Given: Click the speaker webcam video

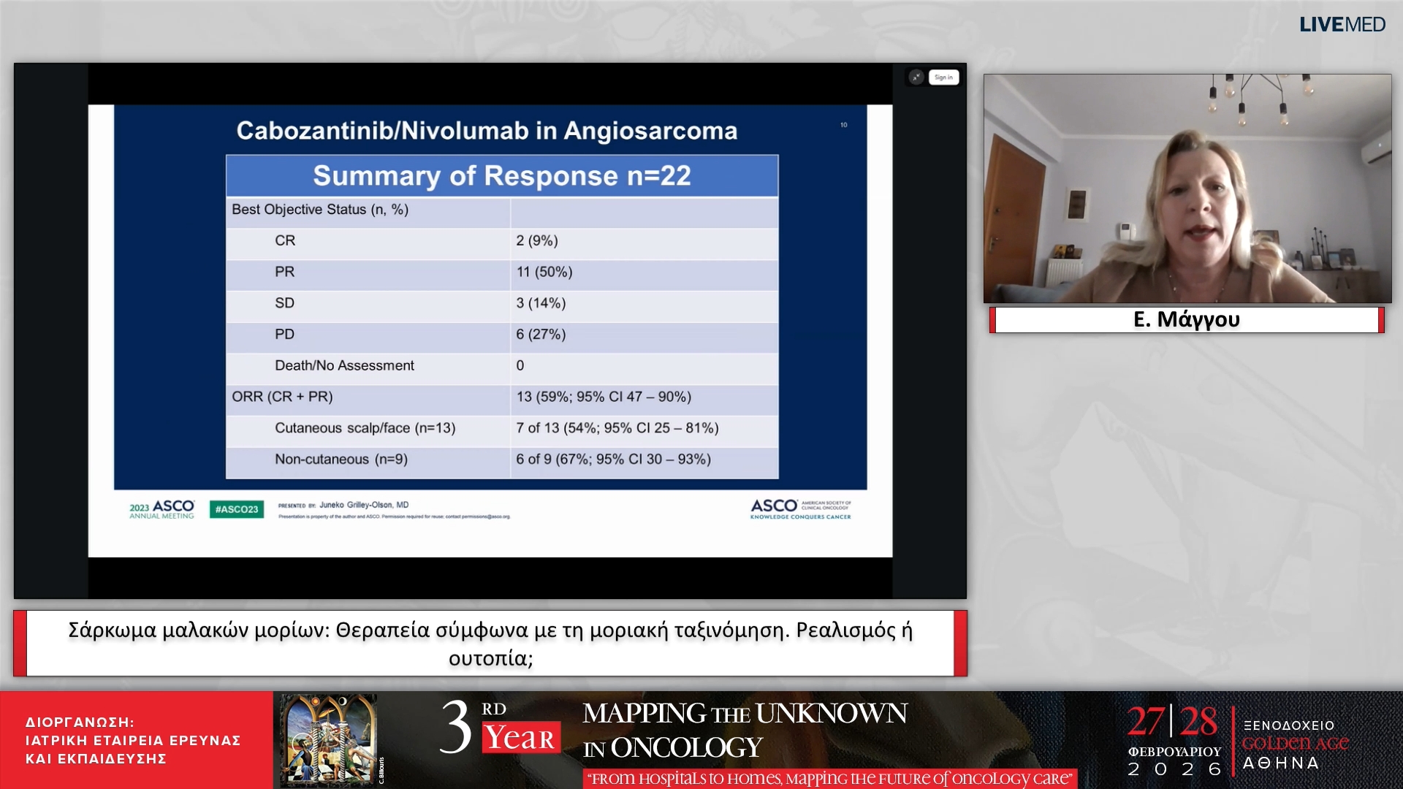Looking at the screenshot, I should click(1187, 188).
